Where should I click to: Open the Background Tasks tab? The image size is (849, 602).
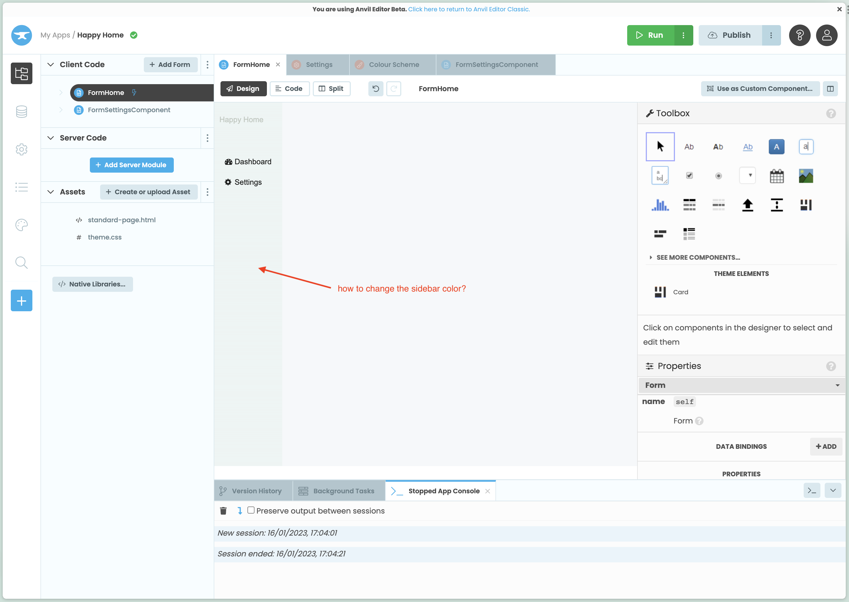coord(339,491)
